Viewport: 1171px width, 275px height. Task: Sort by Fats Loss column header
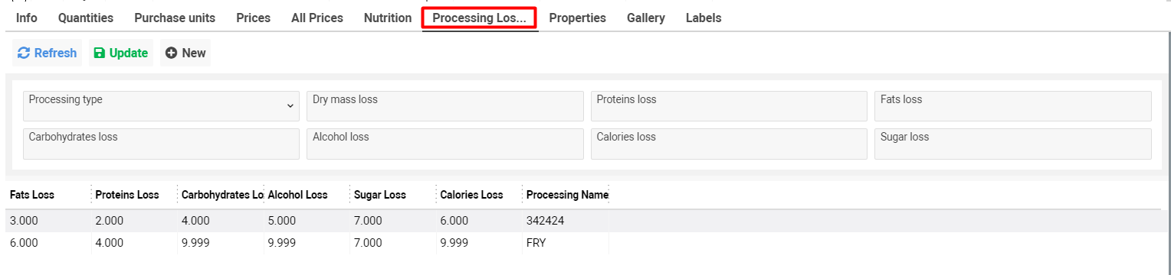pyautogui.click(x=32, y=195)
